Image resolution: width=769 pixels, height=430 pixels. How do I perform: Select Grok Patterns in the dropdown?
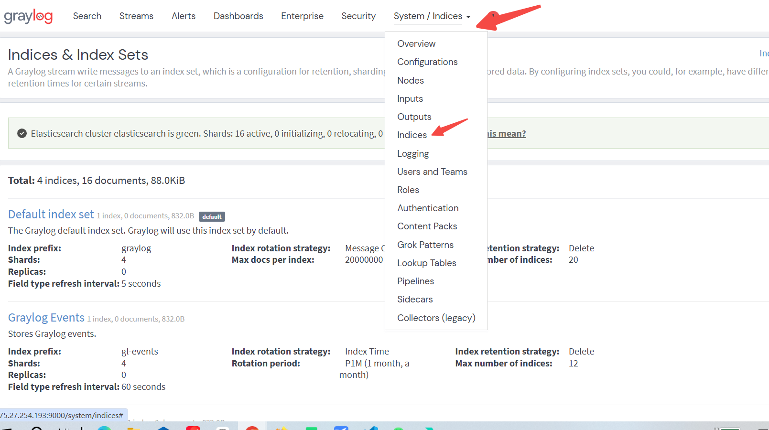tap(425, 245)
